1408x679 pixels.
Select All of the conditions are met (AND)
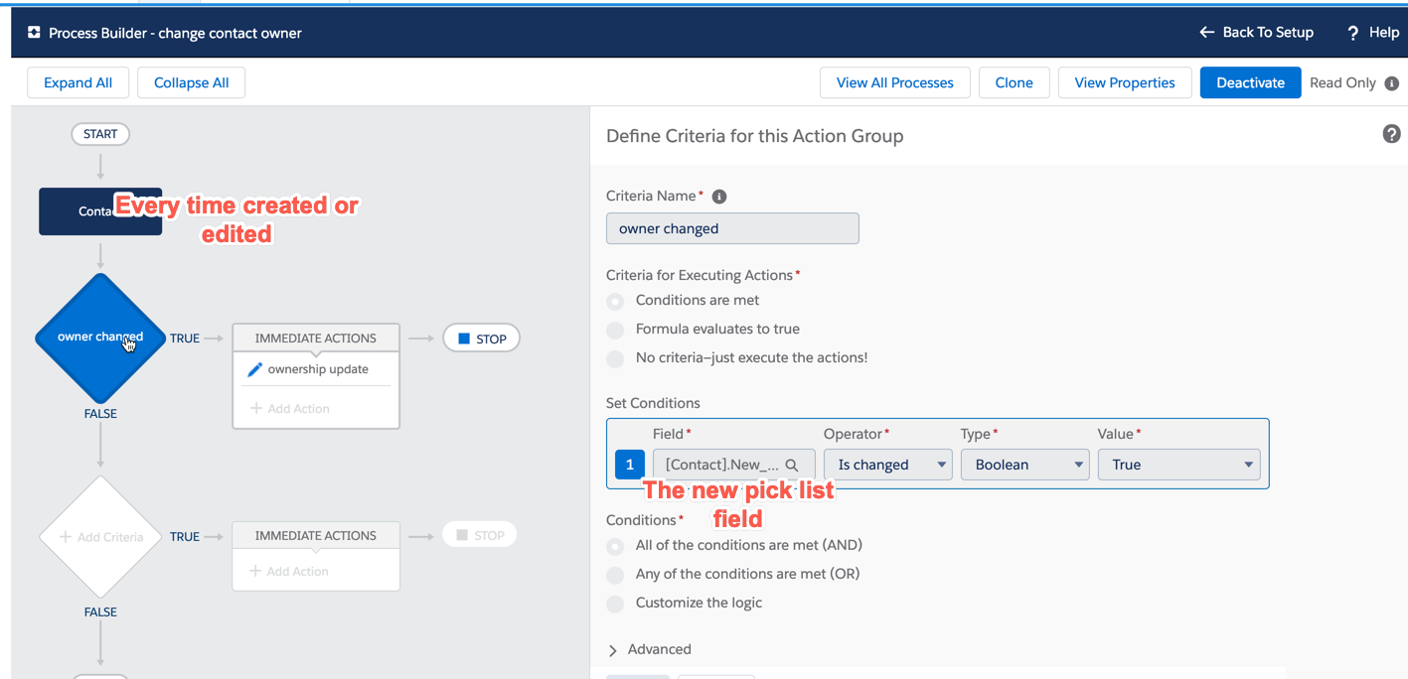(615, 545)
